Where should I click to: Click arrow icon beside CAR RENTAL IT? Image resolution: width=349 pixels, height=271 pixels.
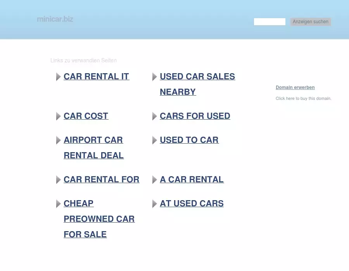(58, 77)
